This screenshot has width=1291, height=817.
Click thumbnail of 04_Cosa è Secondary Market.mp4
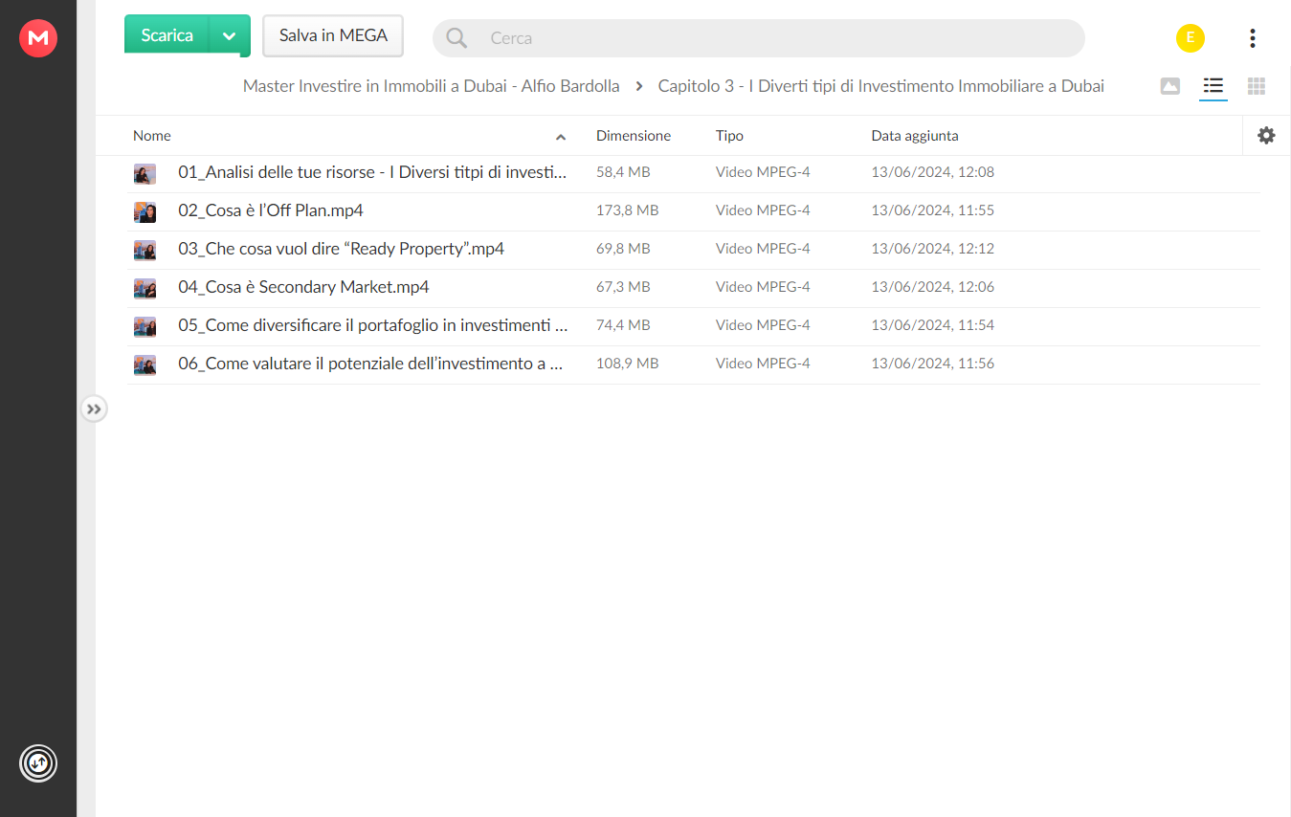pyautogui.click(x=145, y=288)
